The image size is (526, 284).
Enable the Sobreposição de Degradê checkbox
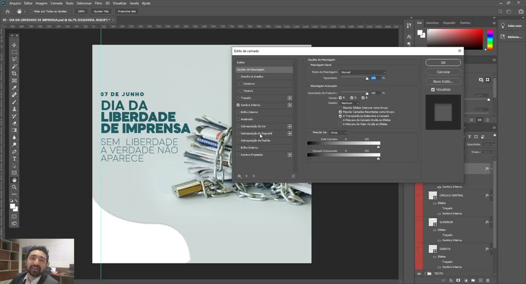tap(238, 133)
